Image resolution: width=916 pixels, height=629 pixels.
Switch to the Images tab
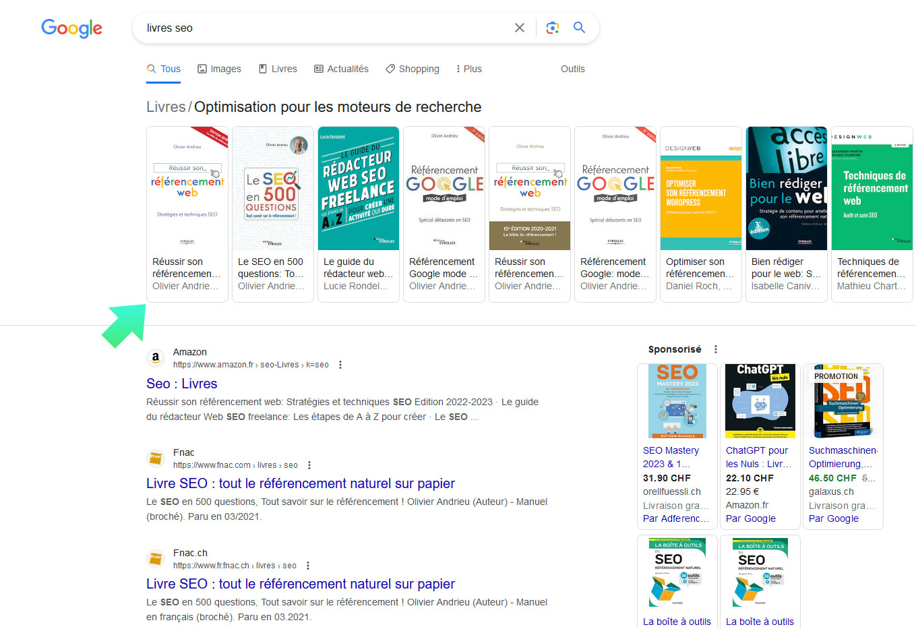[x=219, y=69]
